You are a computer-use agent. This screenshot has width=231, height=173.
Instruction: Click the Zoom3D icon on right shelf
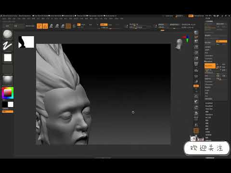[196, 108]
